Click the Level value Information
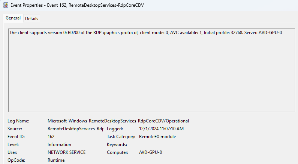This screenshot has width=298, height=164. coord(59,145)
